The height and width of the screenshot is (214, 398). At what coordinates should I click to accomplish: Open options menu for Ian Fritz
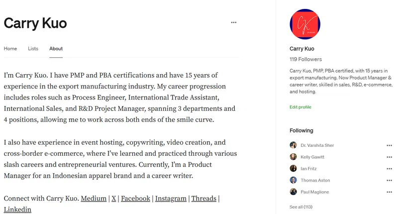[389, 169]
